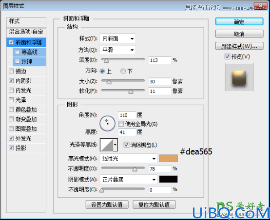Image resolution: width=270 pixels, height=220 pixels.
Task: Enable 光泽 checkbox
Action: [x=11, y=100]
